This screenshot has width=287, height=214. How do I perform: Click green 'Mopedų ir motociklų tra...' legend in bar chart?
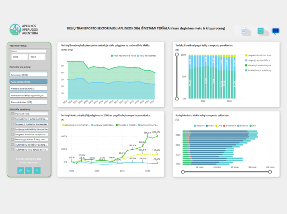click(259, 65)
